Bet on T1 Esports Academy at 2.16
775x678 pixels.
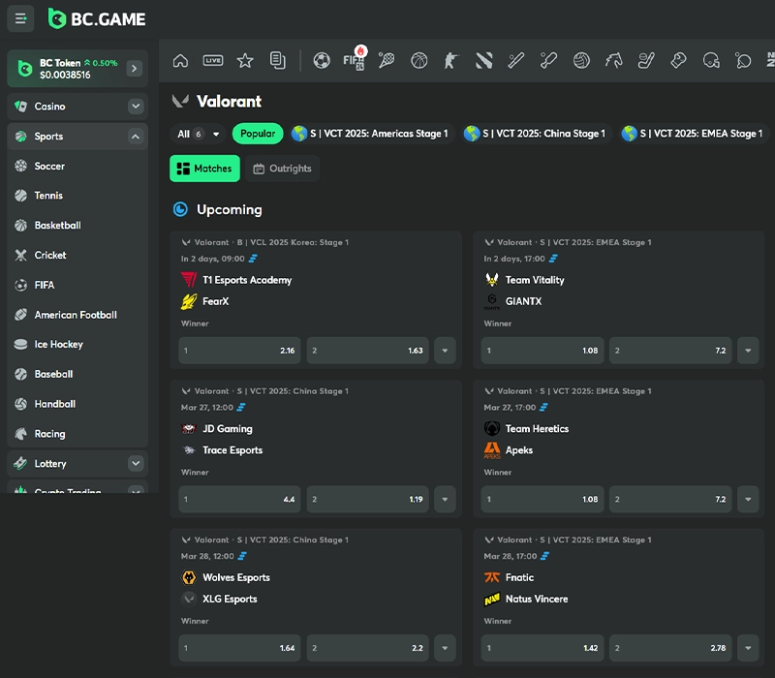coord(239,351)
